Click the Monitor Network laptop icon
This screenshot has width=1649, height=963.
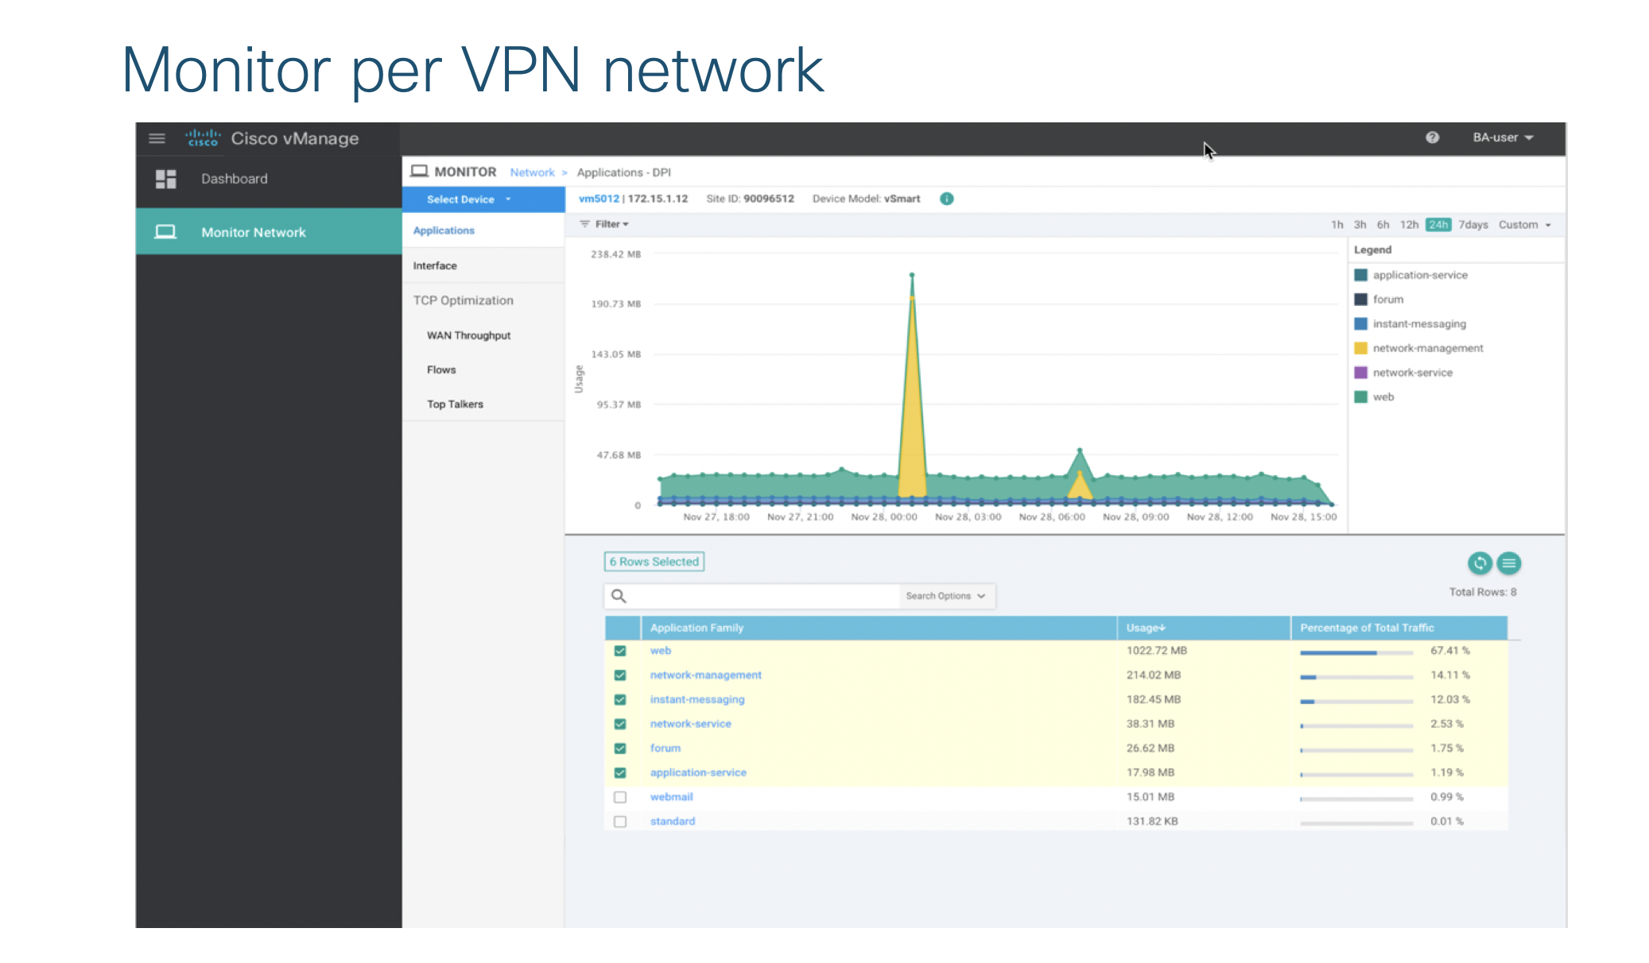click(x=165, y=232)
